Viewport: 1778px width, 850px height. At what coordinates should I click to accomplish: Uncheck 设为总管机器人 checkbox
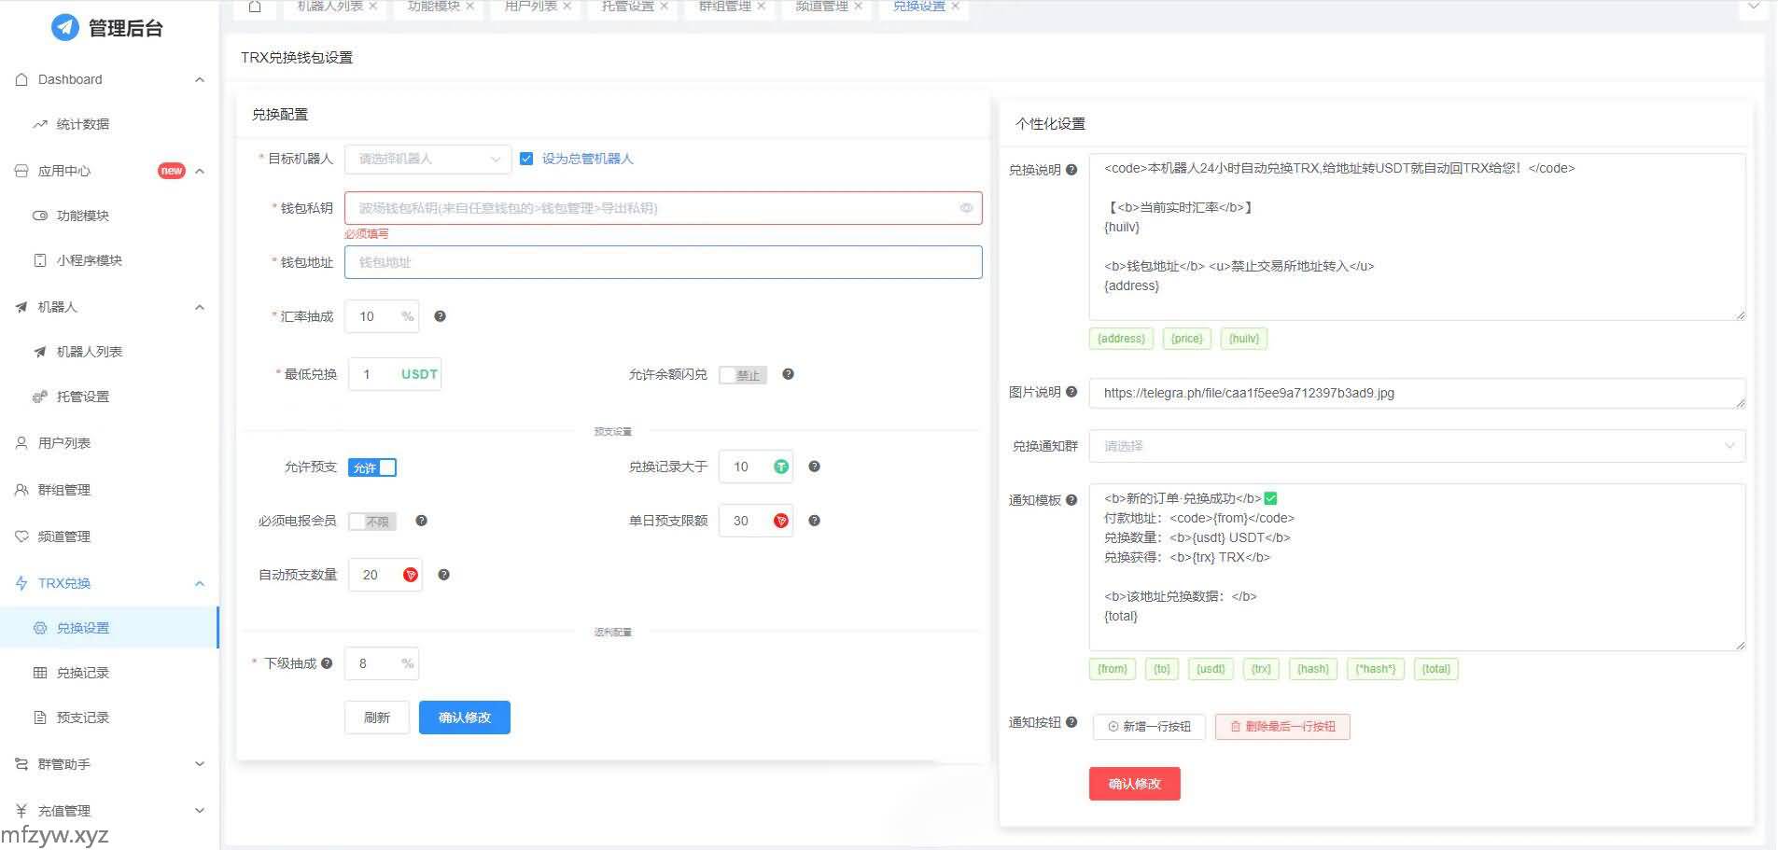tap(526, 159)
